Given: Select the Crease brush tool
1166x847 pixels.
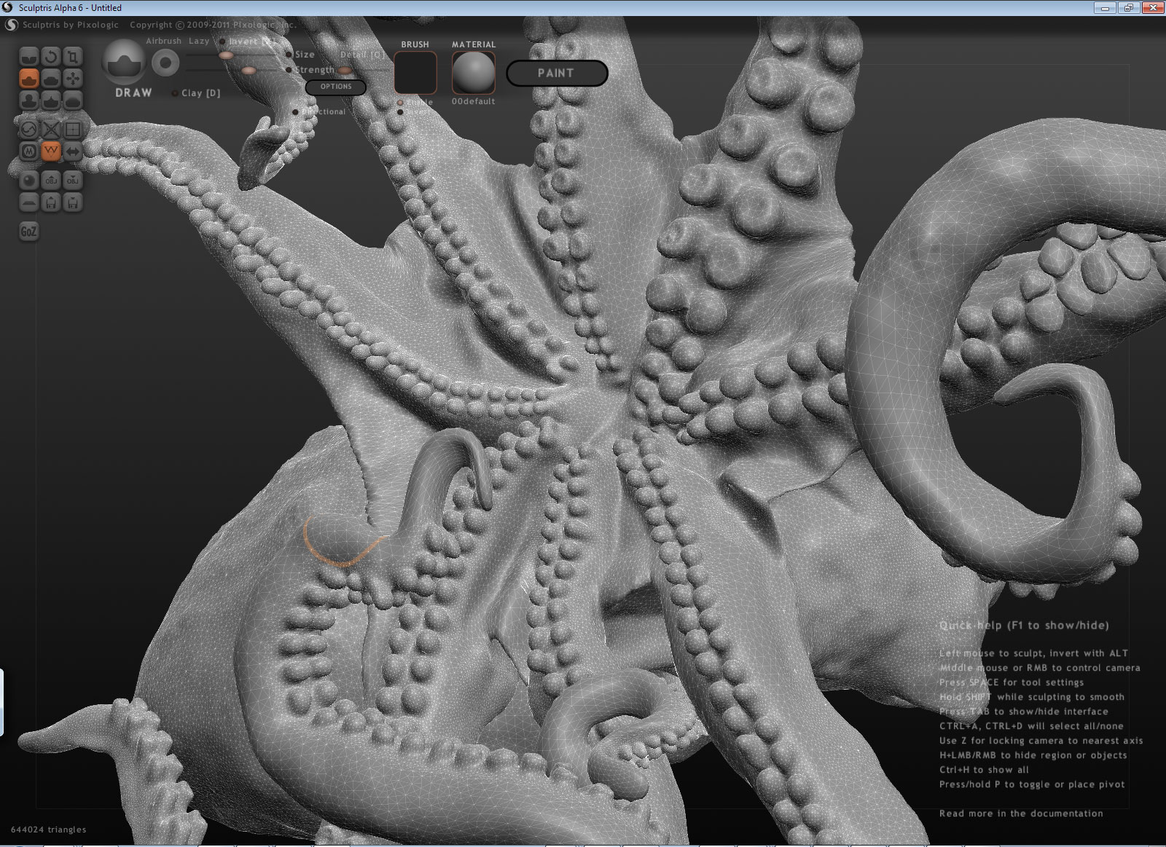Looking at the screenshot, I should point(29,57).
